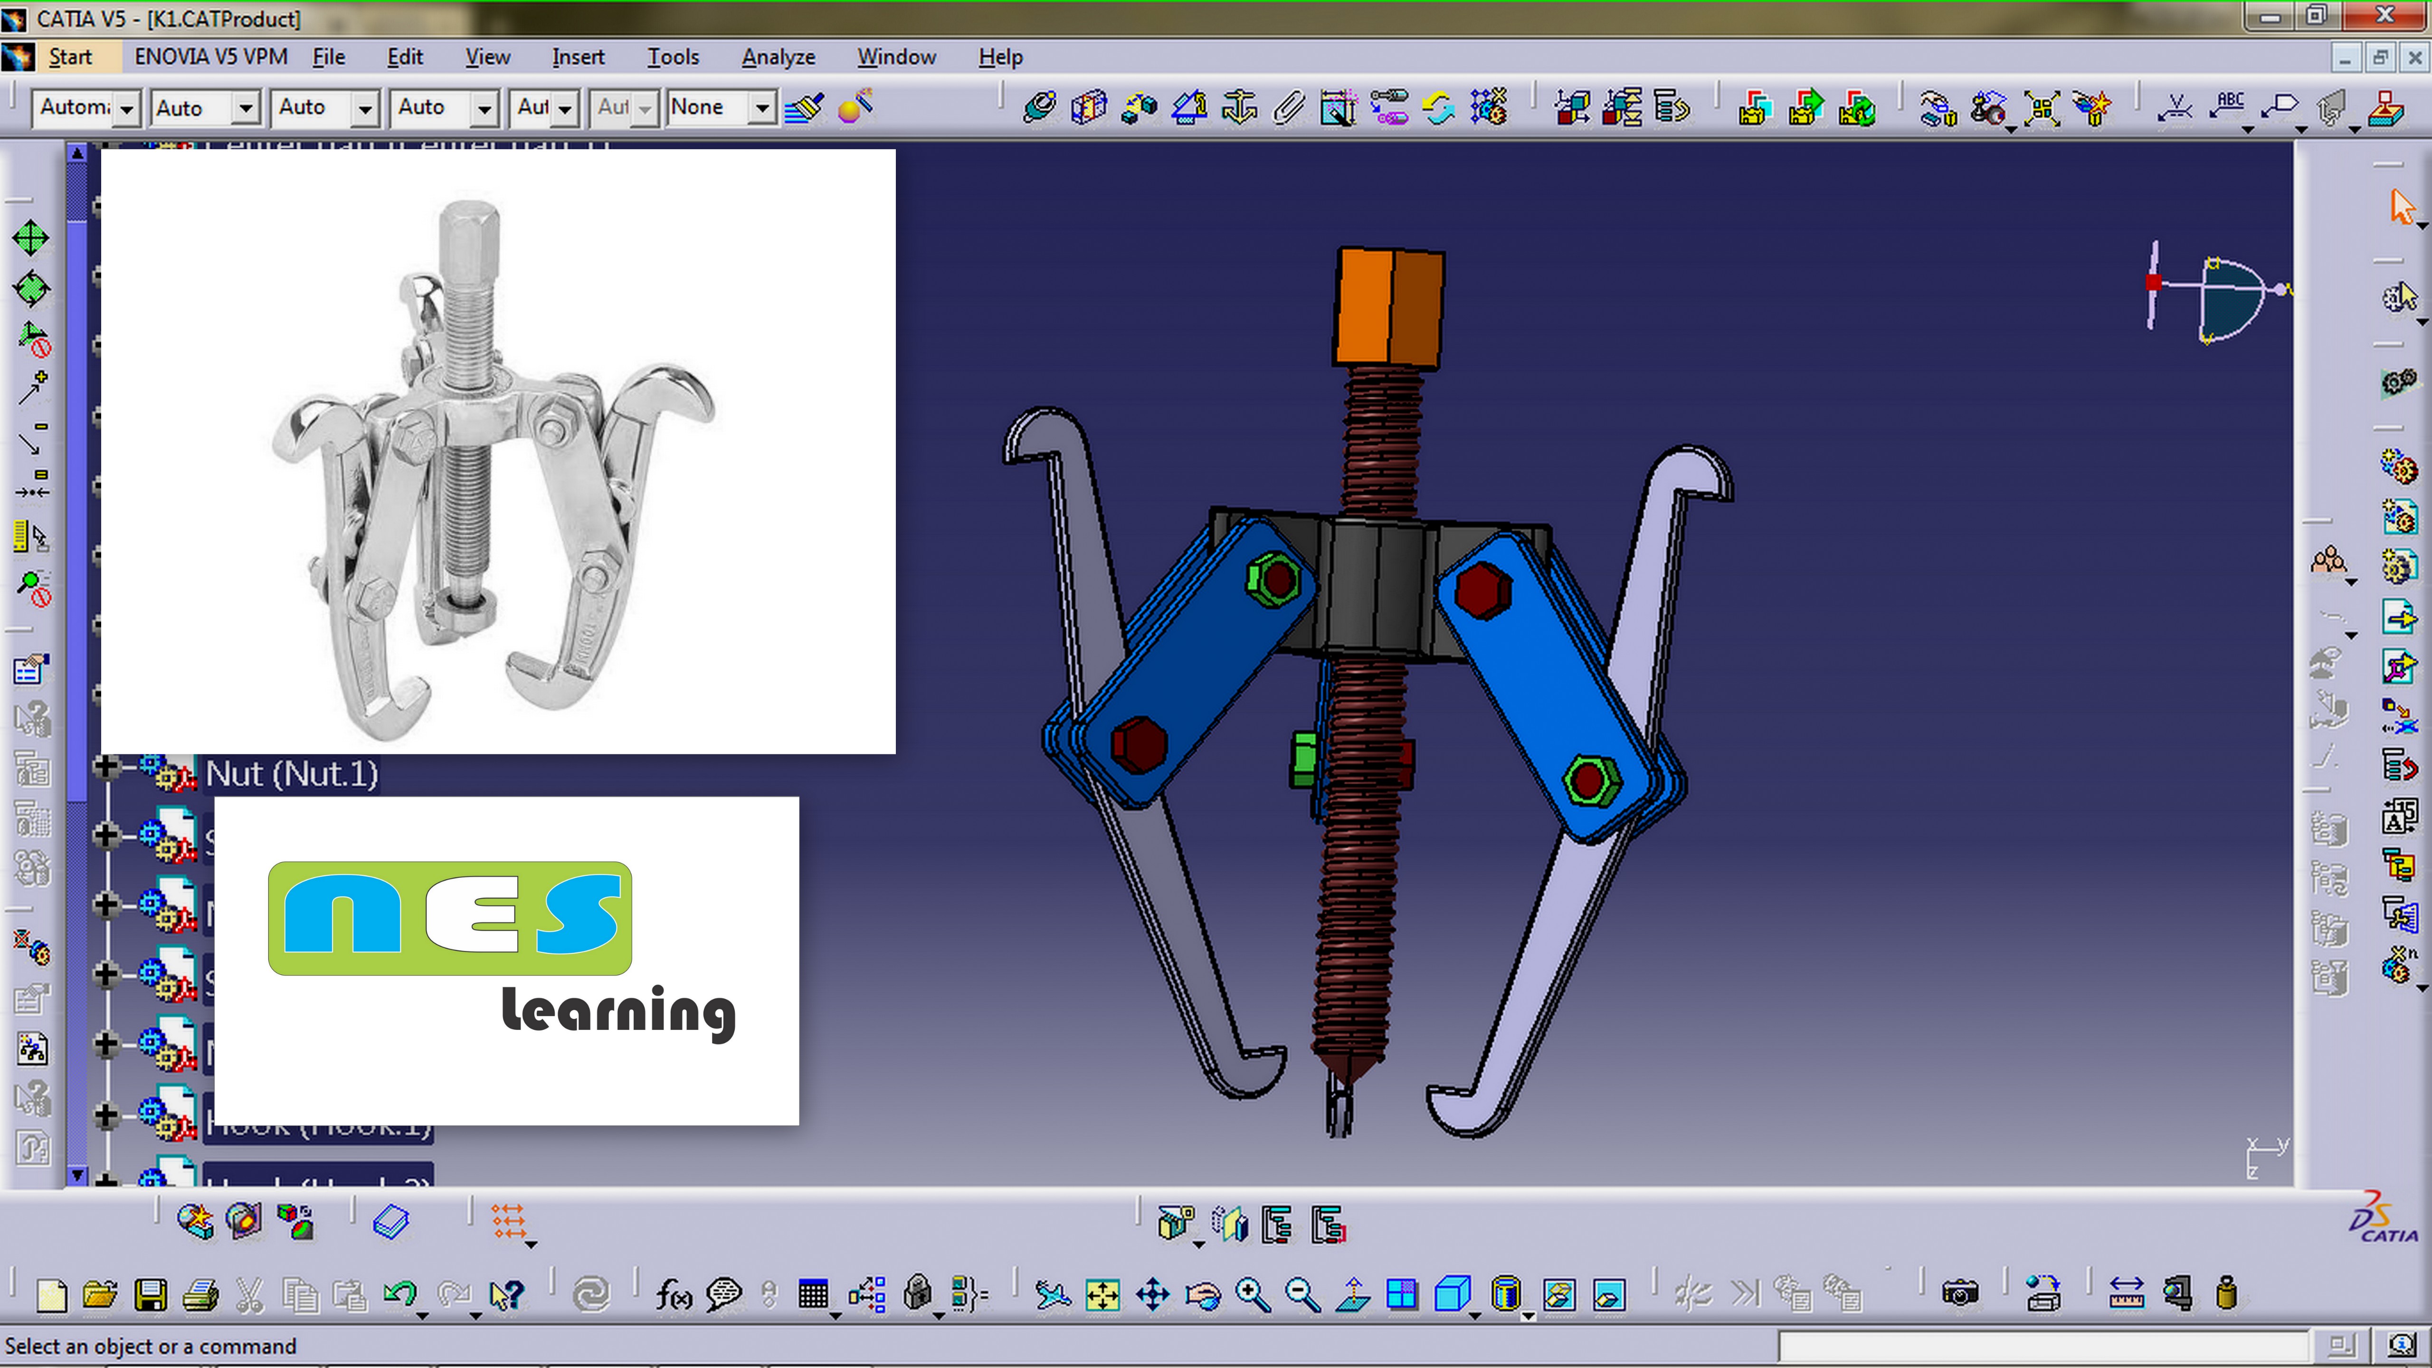The height and width of the screenshot is (1368, 2432).
Task: Click the Undo green arrow
Action: click(x=400, y=1293)
